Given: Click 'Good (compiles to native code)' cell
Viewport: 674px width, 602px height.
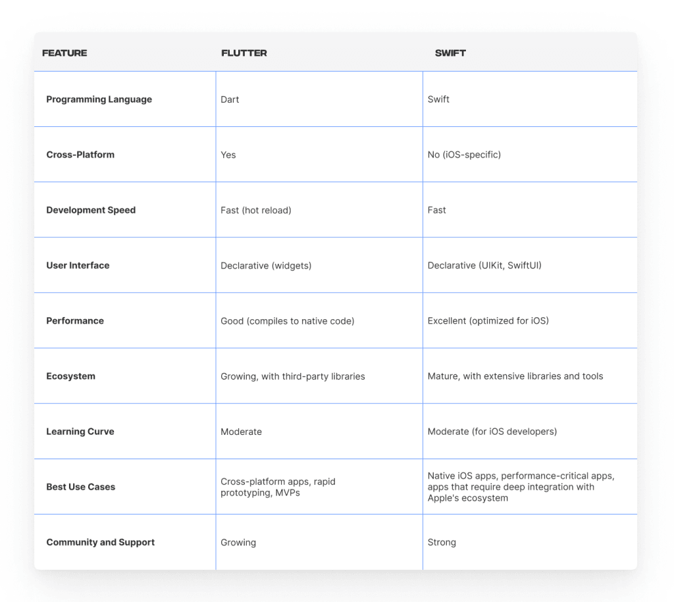Looking at the screenshot, I should (x=287, y=321).
